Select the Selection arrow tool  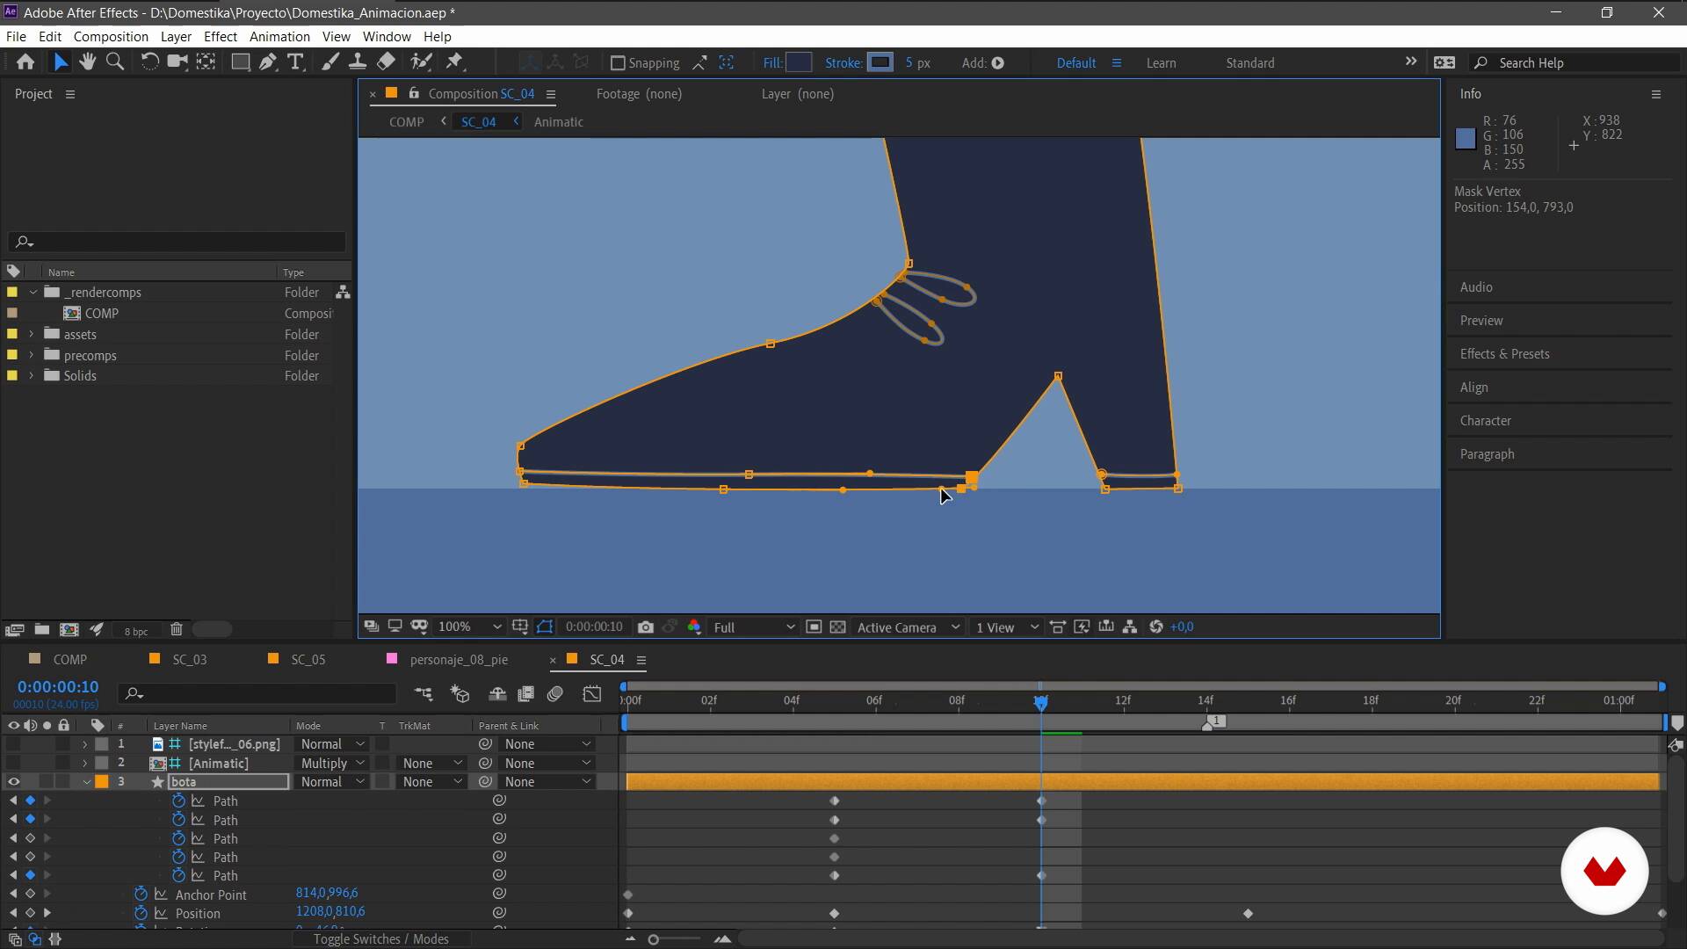tap(60, 62)
